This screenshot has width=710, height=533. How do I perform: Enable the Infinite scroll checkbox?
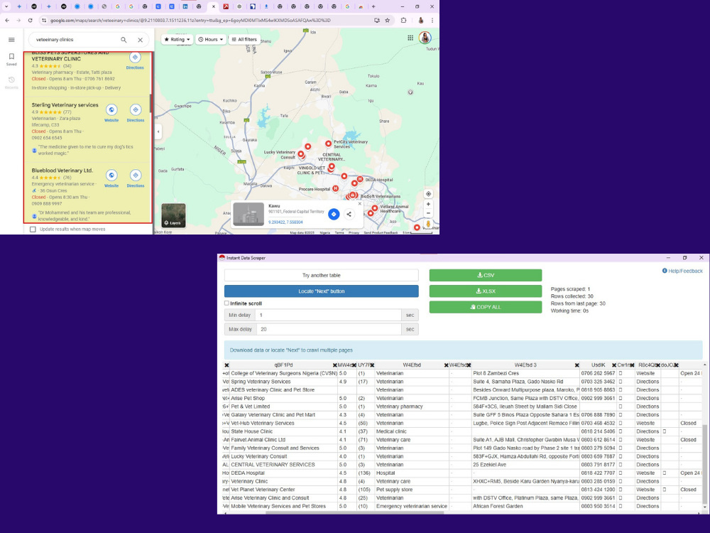point(227,303)
